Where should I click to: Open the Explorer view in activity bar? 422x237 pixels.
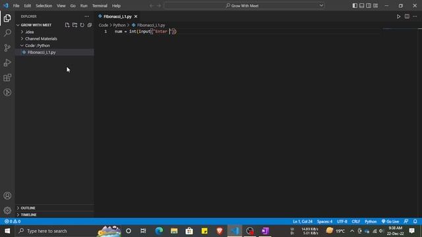click(7, 18)
